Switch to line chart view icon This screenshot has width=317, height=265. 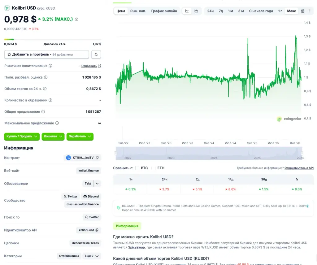click(187, 11)
